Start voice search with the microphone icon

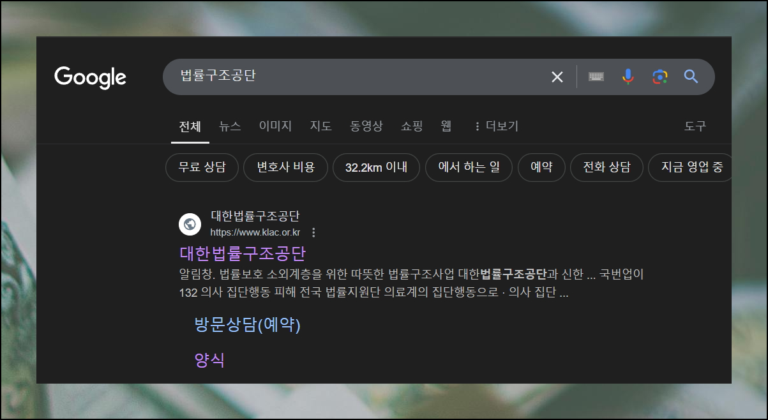(628, 77)
